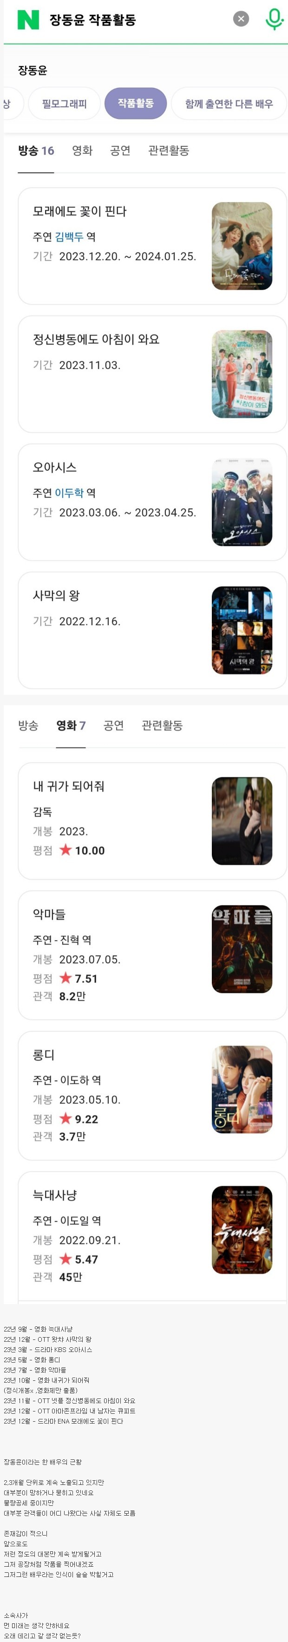Viewport: 288px width, 1642px height.
Task: Click the search field showing 장동윤 작품활동
Action: pyautogui.click(x=127, y=20)
